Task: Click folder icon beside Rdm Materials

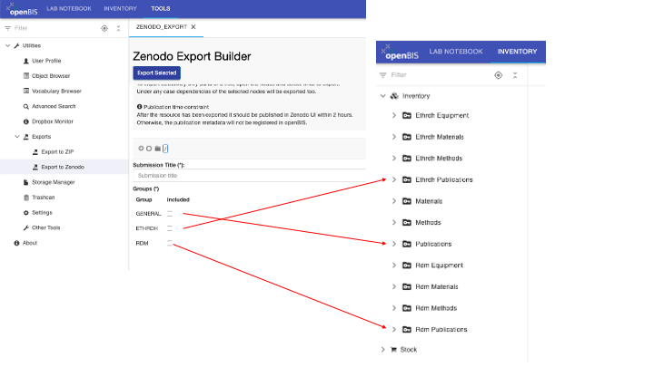Action: 407,286
